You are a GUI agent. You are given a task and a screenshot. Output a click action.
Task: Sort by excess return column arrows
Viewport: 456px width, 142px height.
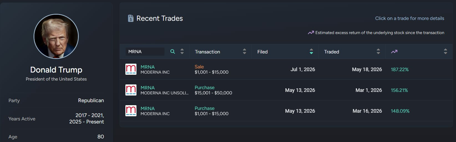point(445,51)
